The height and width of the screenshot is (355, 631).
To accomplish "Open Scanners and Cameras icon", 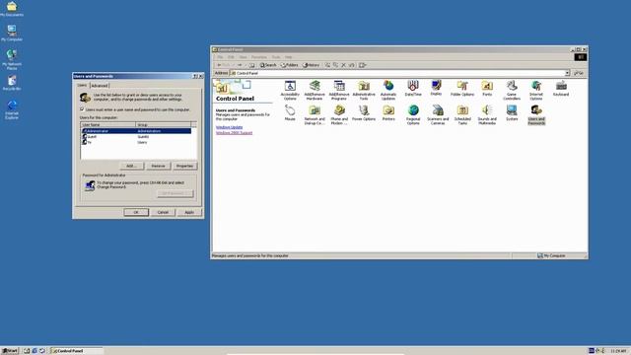I will [438, 115].
